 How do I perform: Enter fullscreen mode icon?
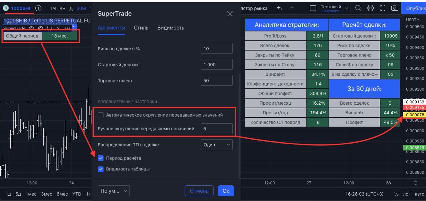[x=382, y=8]
